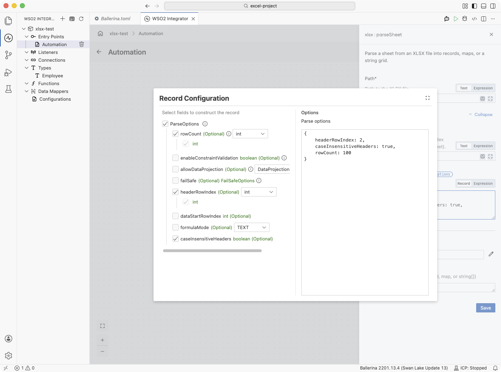This screenshot has width=501, height=372.
Task: Open rowCount type dropdown
Action: 250,134
